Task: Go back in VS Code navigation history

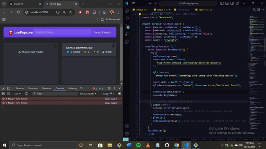Action: pyautogui.click(x=150, y=3)
